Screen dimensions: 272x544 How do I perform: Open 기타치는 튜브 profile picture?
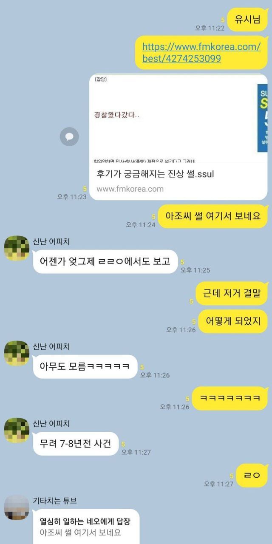[17, 507]
